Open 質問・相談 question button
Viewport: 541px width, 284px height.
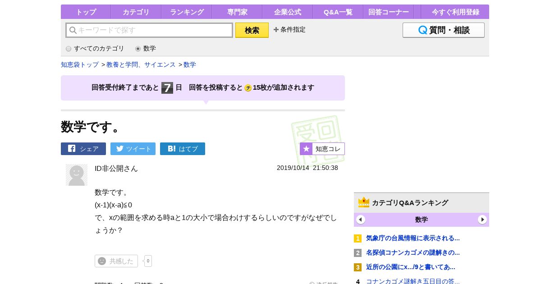click(444, 30)
